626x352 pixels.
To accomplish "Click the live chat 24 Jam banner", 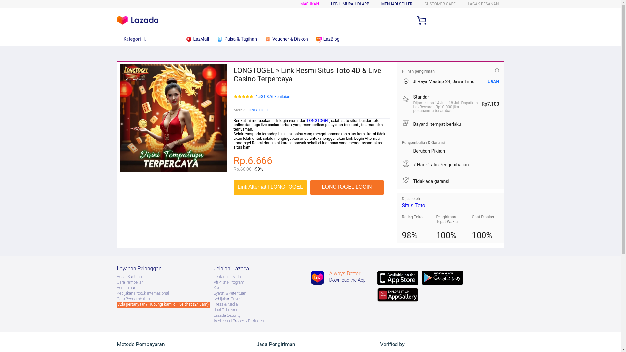I will click(x=163, y=304).
